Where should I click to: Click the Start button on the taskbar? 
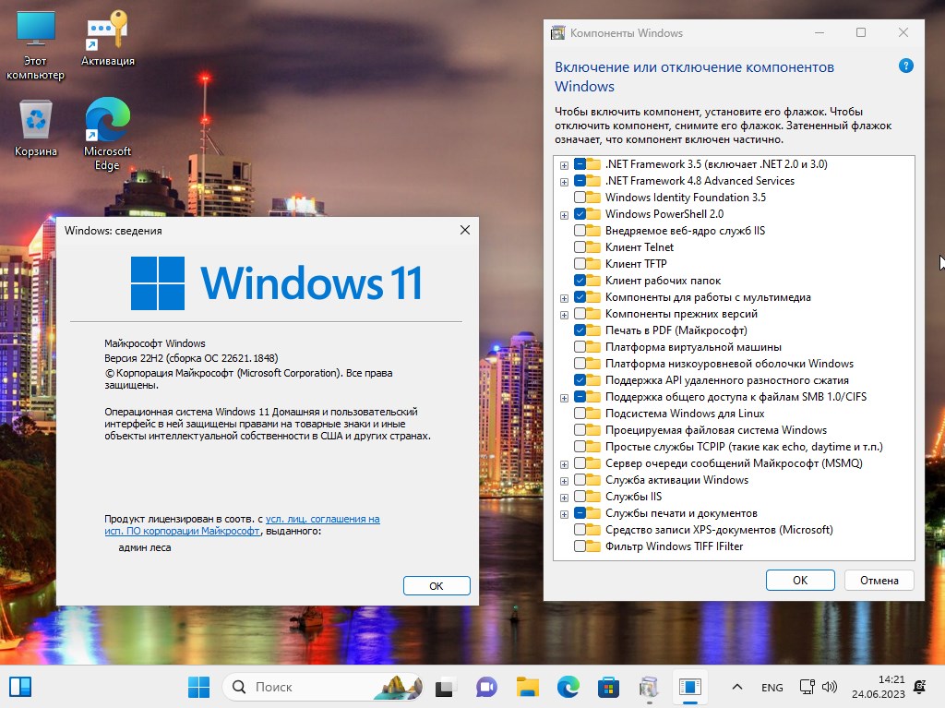click(199, 687)
